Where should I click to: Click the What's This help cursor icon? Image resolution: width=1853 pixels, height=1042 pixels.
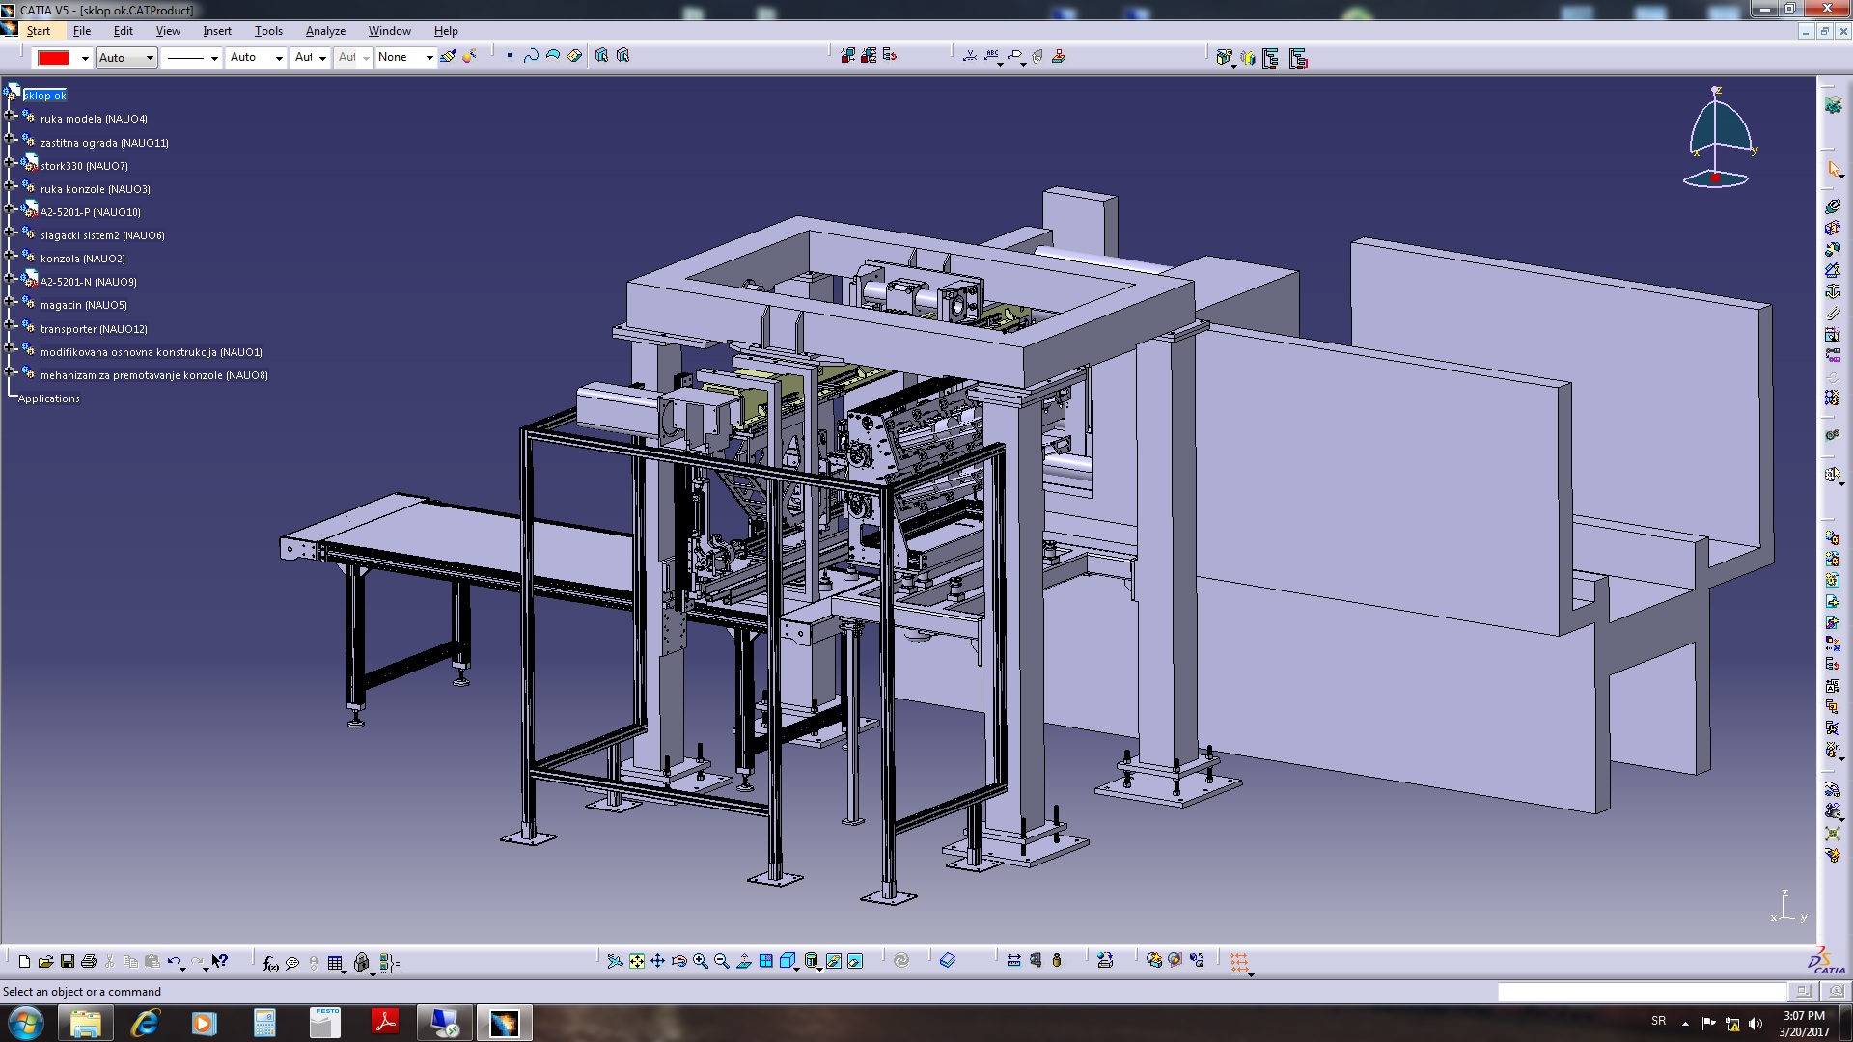tap(220, 961)
